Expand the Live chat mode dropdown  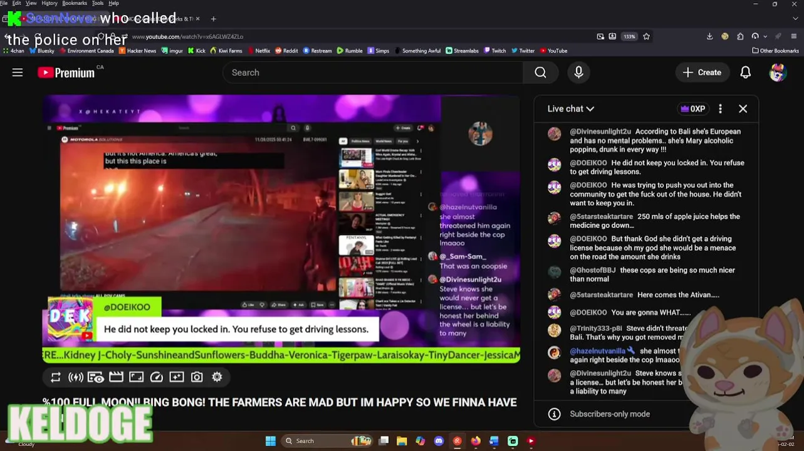click(570, 109)
